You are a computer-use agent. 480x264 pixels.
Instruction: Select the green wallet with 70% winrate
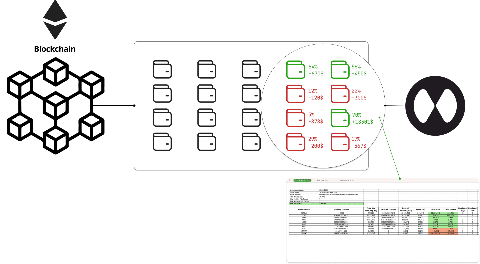click(340, 118)
